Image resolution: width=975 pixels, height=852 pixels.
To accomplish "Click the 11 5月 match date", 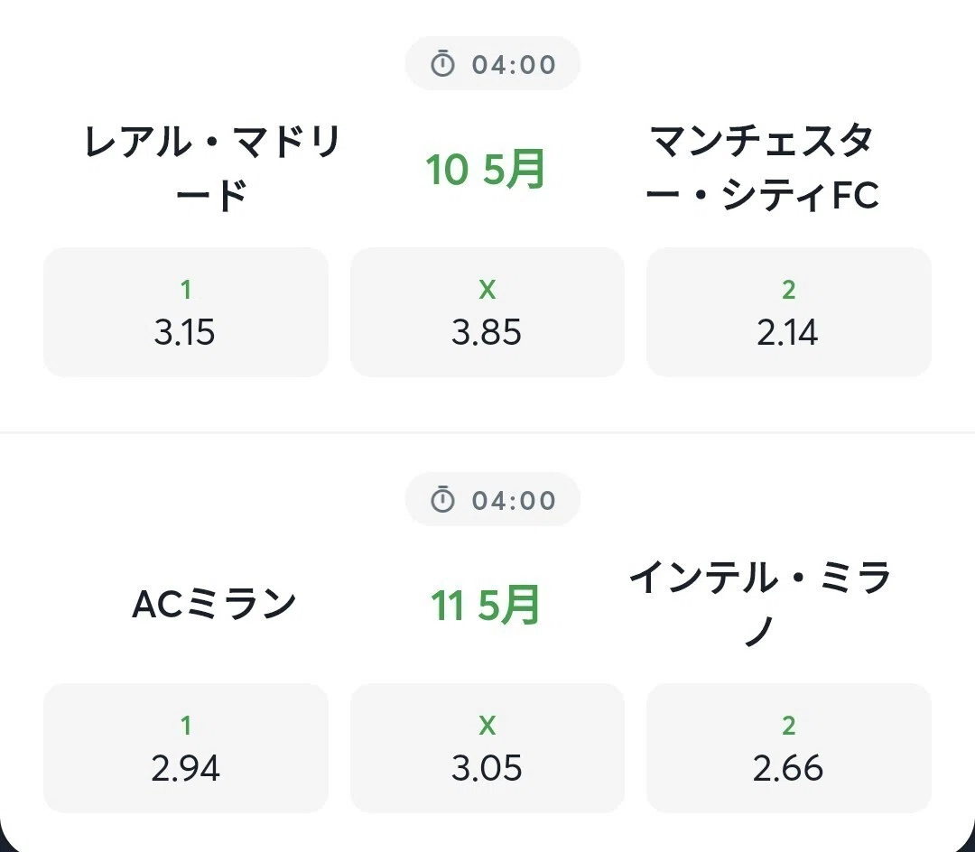I will [x=485, y=605].
